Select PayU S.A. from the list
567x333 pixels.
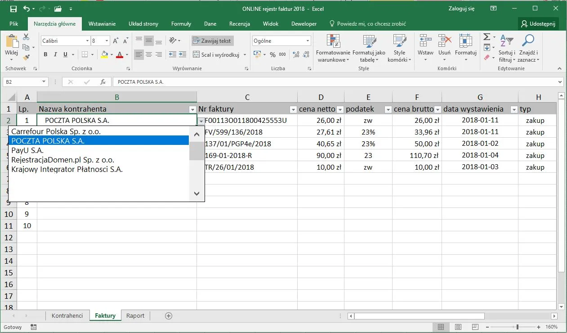tap(27, 151)
